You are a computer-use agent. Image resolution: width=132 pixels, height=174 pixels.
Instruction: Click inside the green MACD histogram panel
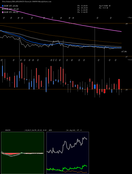tap(22, 153)
